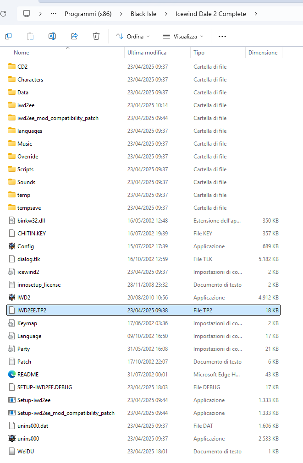
Task: Select the icewind2 settings file icon
Action: (x=12, y=272)
